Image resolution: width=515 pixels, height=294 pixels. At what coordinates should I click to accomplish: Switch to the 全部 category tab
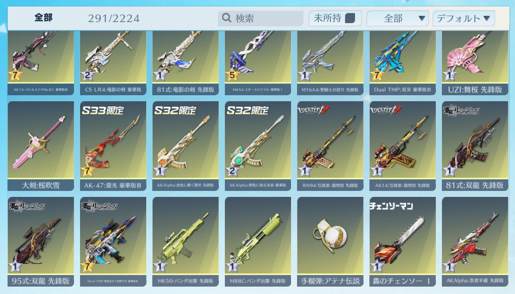coord(43,18)
